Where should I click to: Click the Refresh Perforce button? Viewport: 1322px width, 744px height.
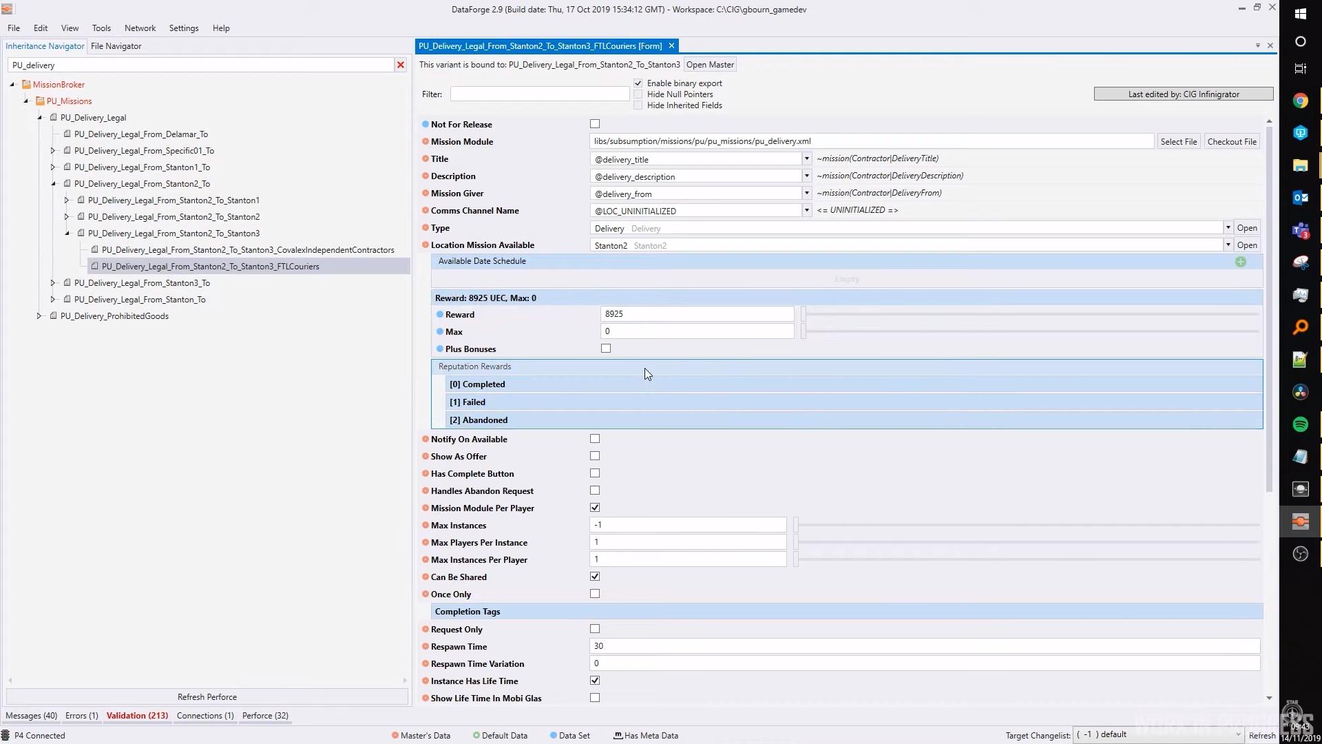(x=207, y=697)
